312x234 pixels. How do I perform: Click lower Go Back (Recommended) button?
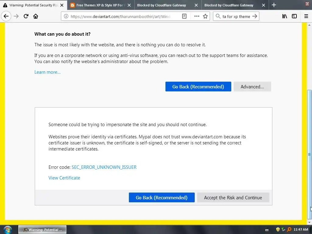coord(161,197)
